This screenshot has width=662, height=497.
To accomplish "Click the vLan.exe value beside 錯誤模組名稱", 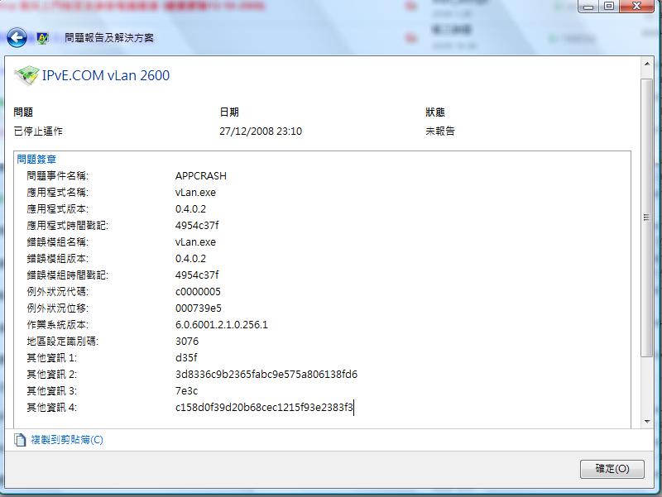I will [195, 242].
